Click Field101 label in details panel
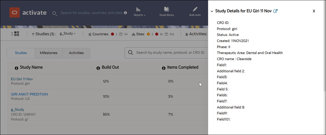326x135 pixels. pyautogui.click(x=223, y=119)
